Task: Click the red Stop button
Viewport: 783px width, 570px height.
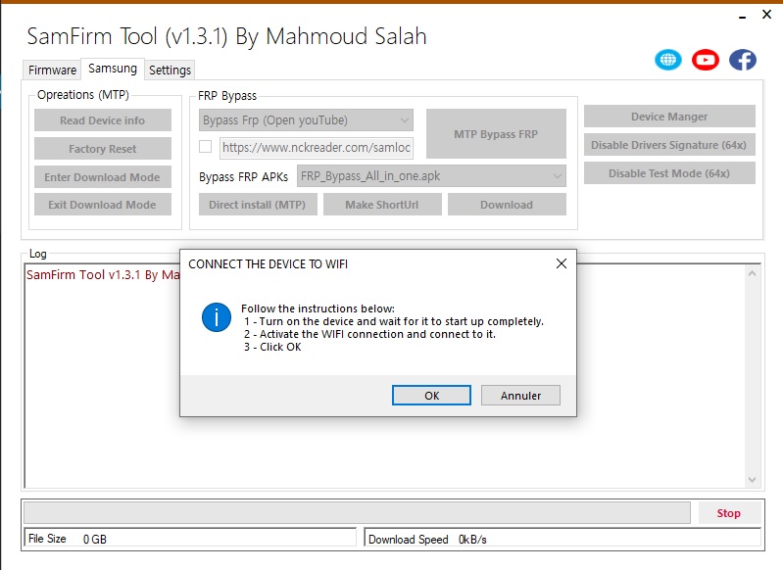Action: (728, 513)
